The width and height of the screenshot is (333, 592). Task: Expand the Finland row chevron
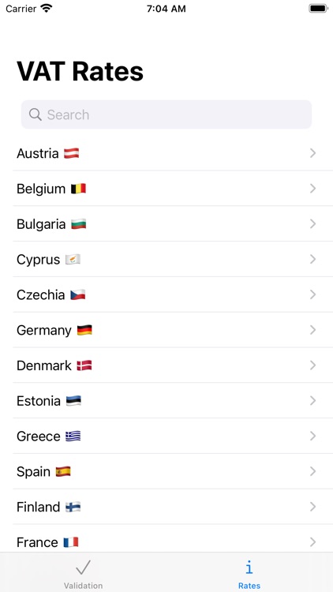312,507
